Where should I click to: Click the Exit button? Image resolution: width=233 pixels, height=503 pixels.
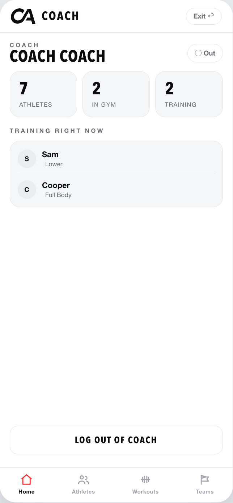click(x=204, y=16)
